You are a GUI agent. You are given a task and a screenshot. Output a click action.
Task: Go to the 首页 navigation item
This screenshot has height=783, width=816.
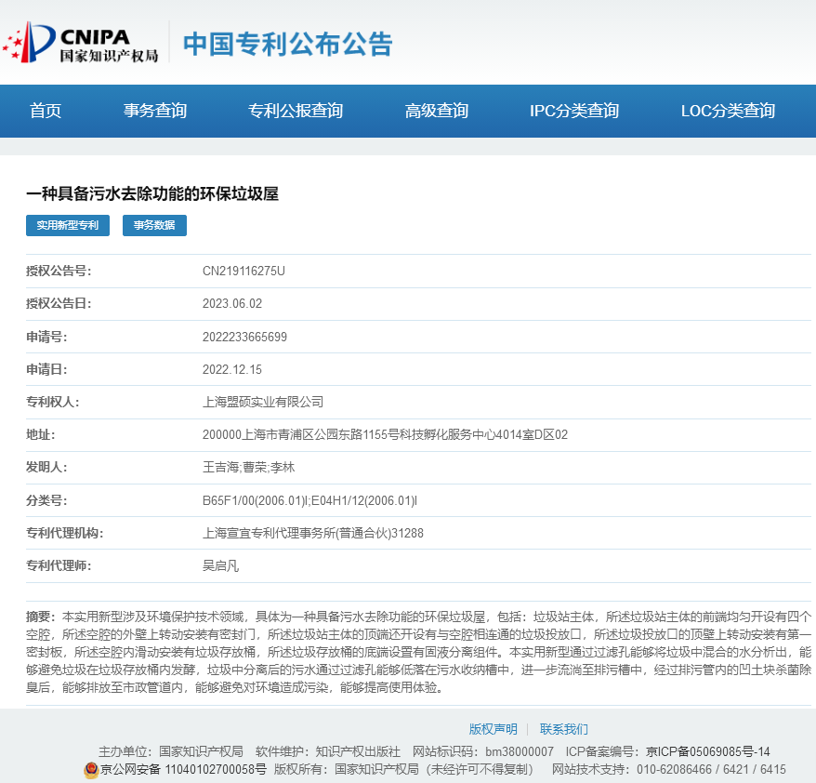(46, 111)
